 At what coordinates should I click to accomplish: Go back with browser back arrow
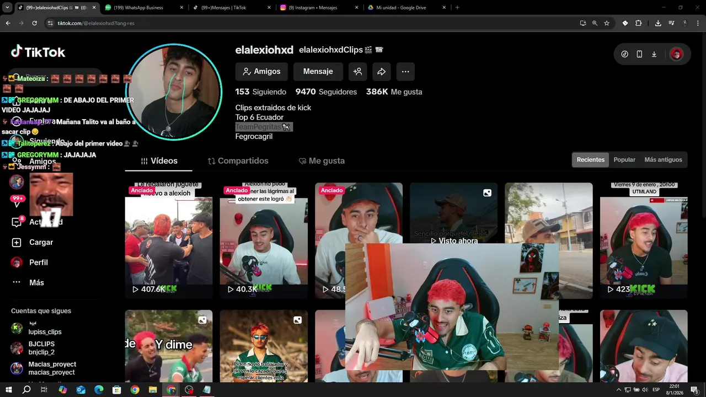pyautogui.click(x=8, y=23)
